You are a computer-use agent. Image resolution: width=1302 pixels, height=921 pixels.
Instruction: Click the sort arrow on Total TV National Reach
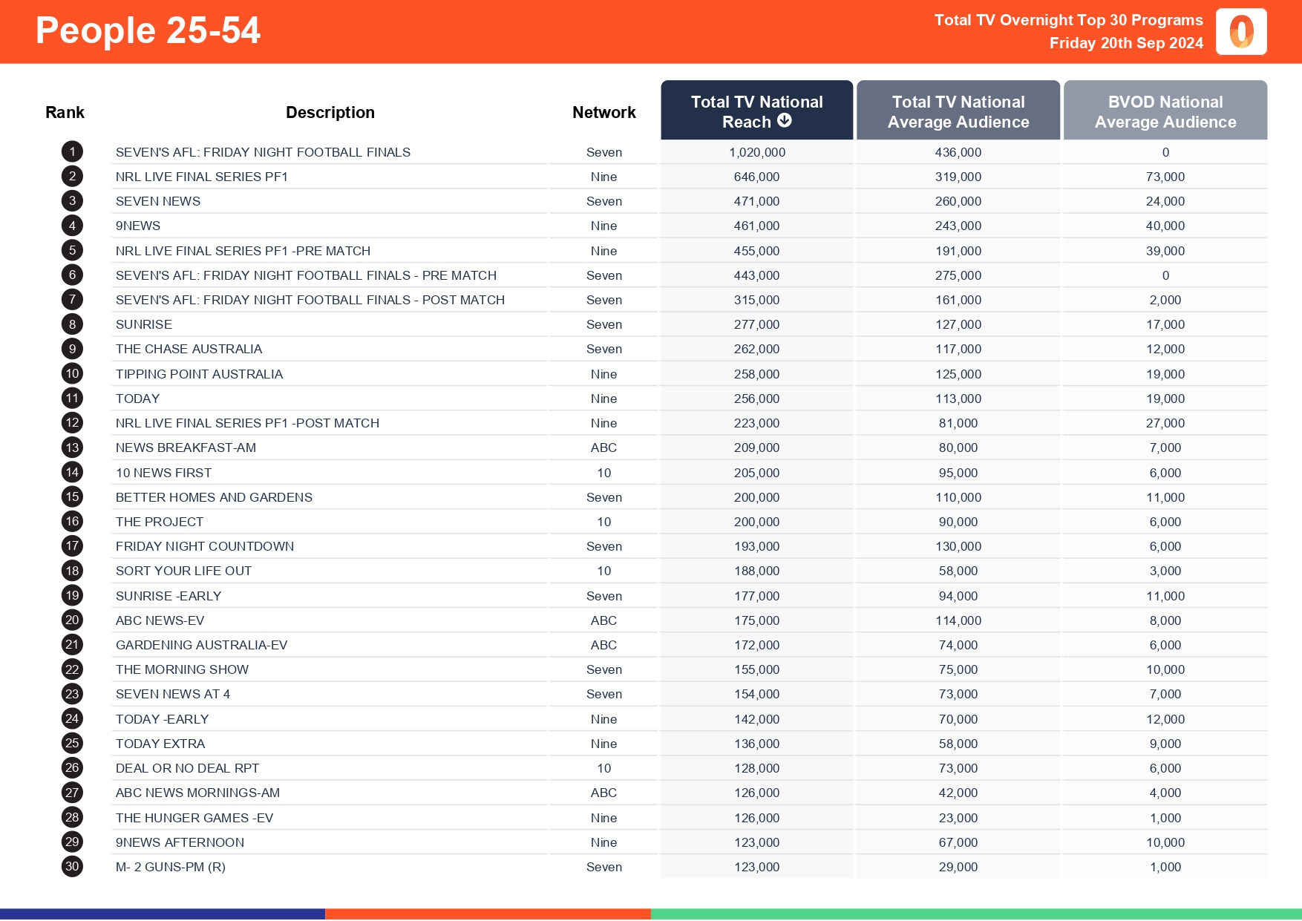pyautogui.click(x=785, y=122)
